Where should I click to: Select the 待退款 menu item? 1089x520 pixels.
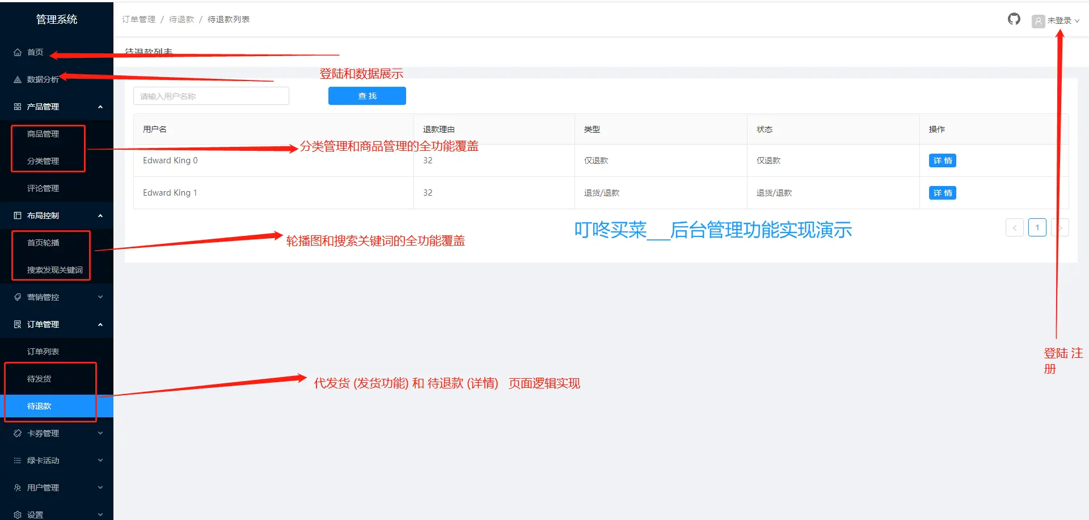(57, 406)
